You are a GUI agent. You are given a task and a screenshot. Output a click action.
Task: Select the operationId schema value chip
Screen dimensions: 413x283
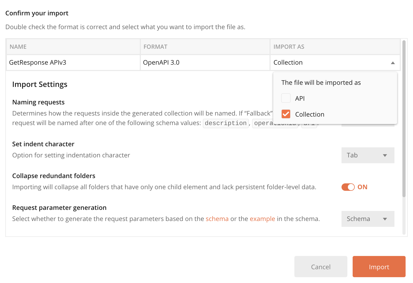275,123
